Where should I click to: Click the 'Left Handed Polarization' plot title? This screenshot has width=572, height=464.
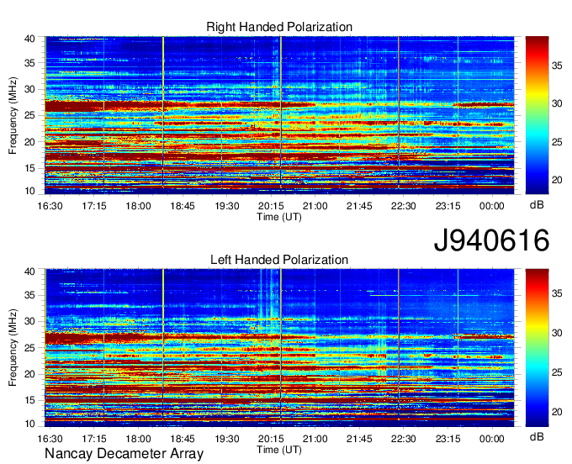[279, 260]
